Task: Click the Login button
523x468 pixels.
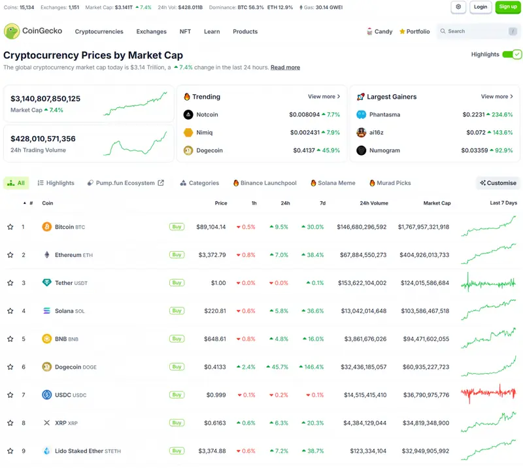Action: (x=481, y=7)
